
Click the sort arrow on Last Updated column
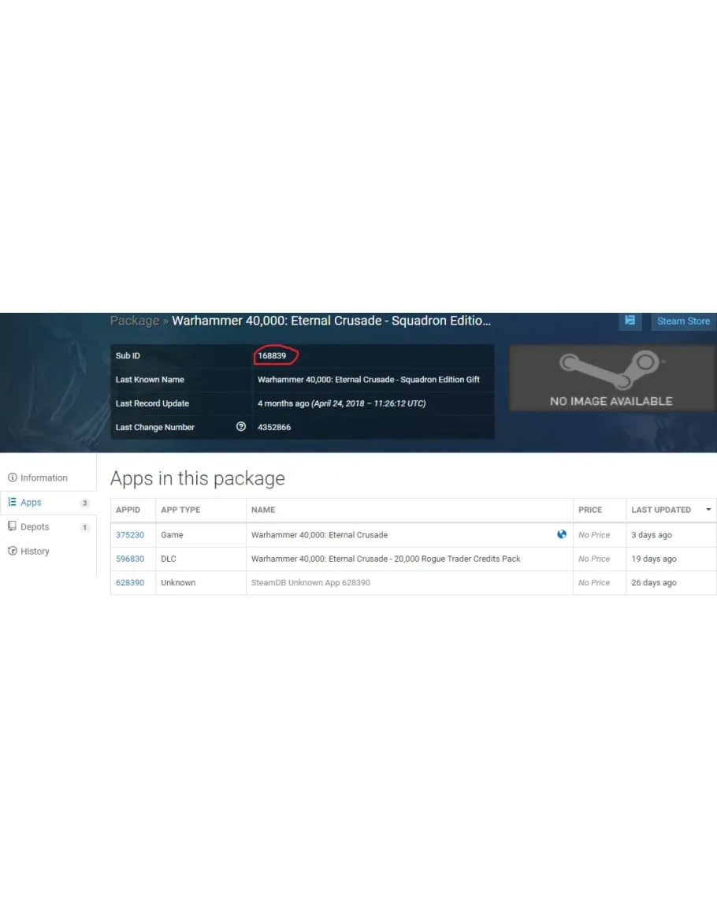point(708,510)
